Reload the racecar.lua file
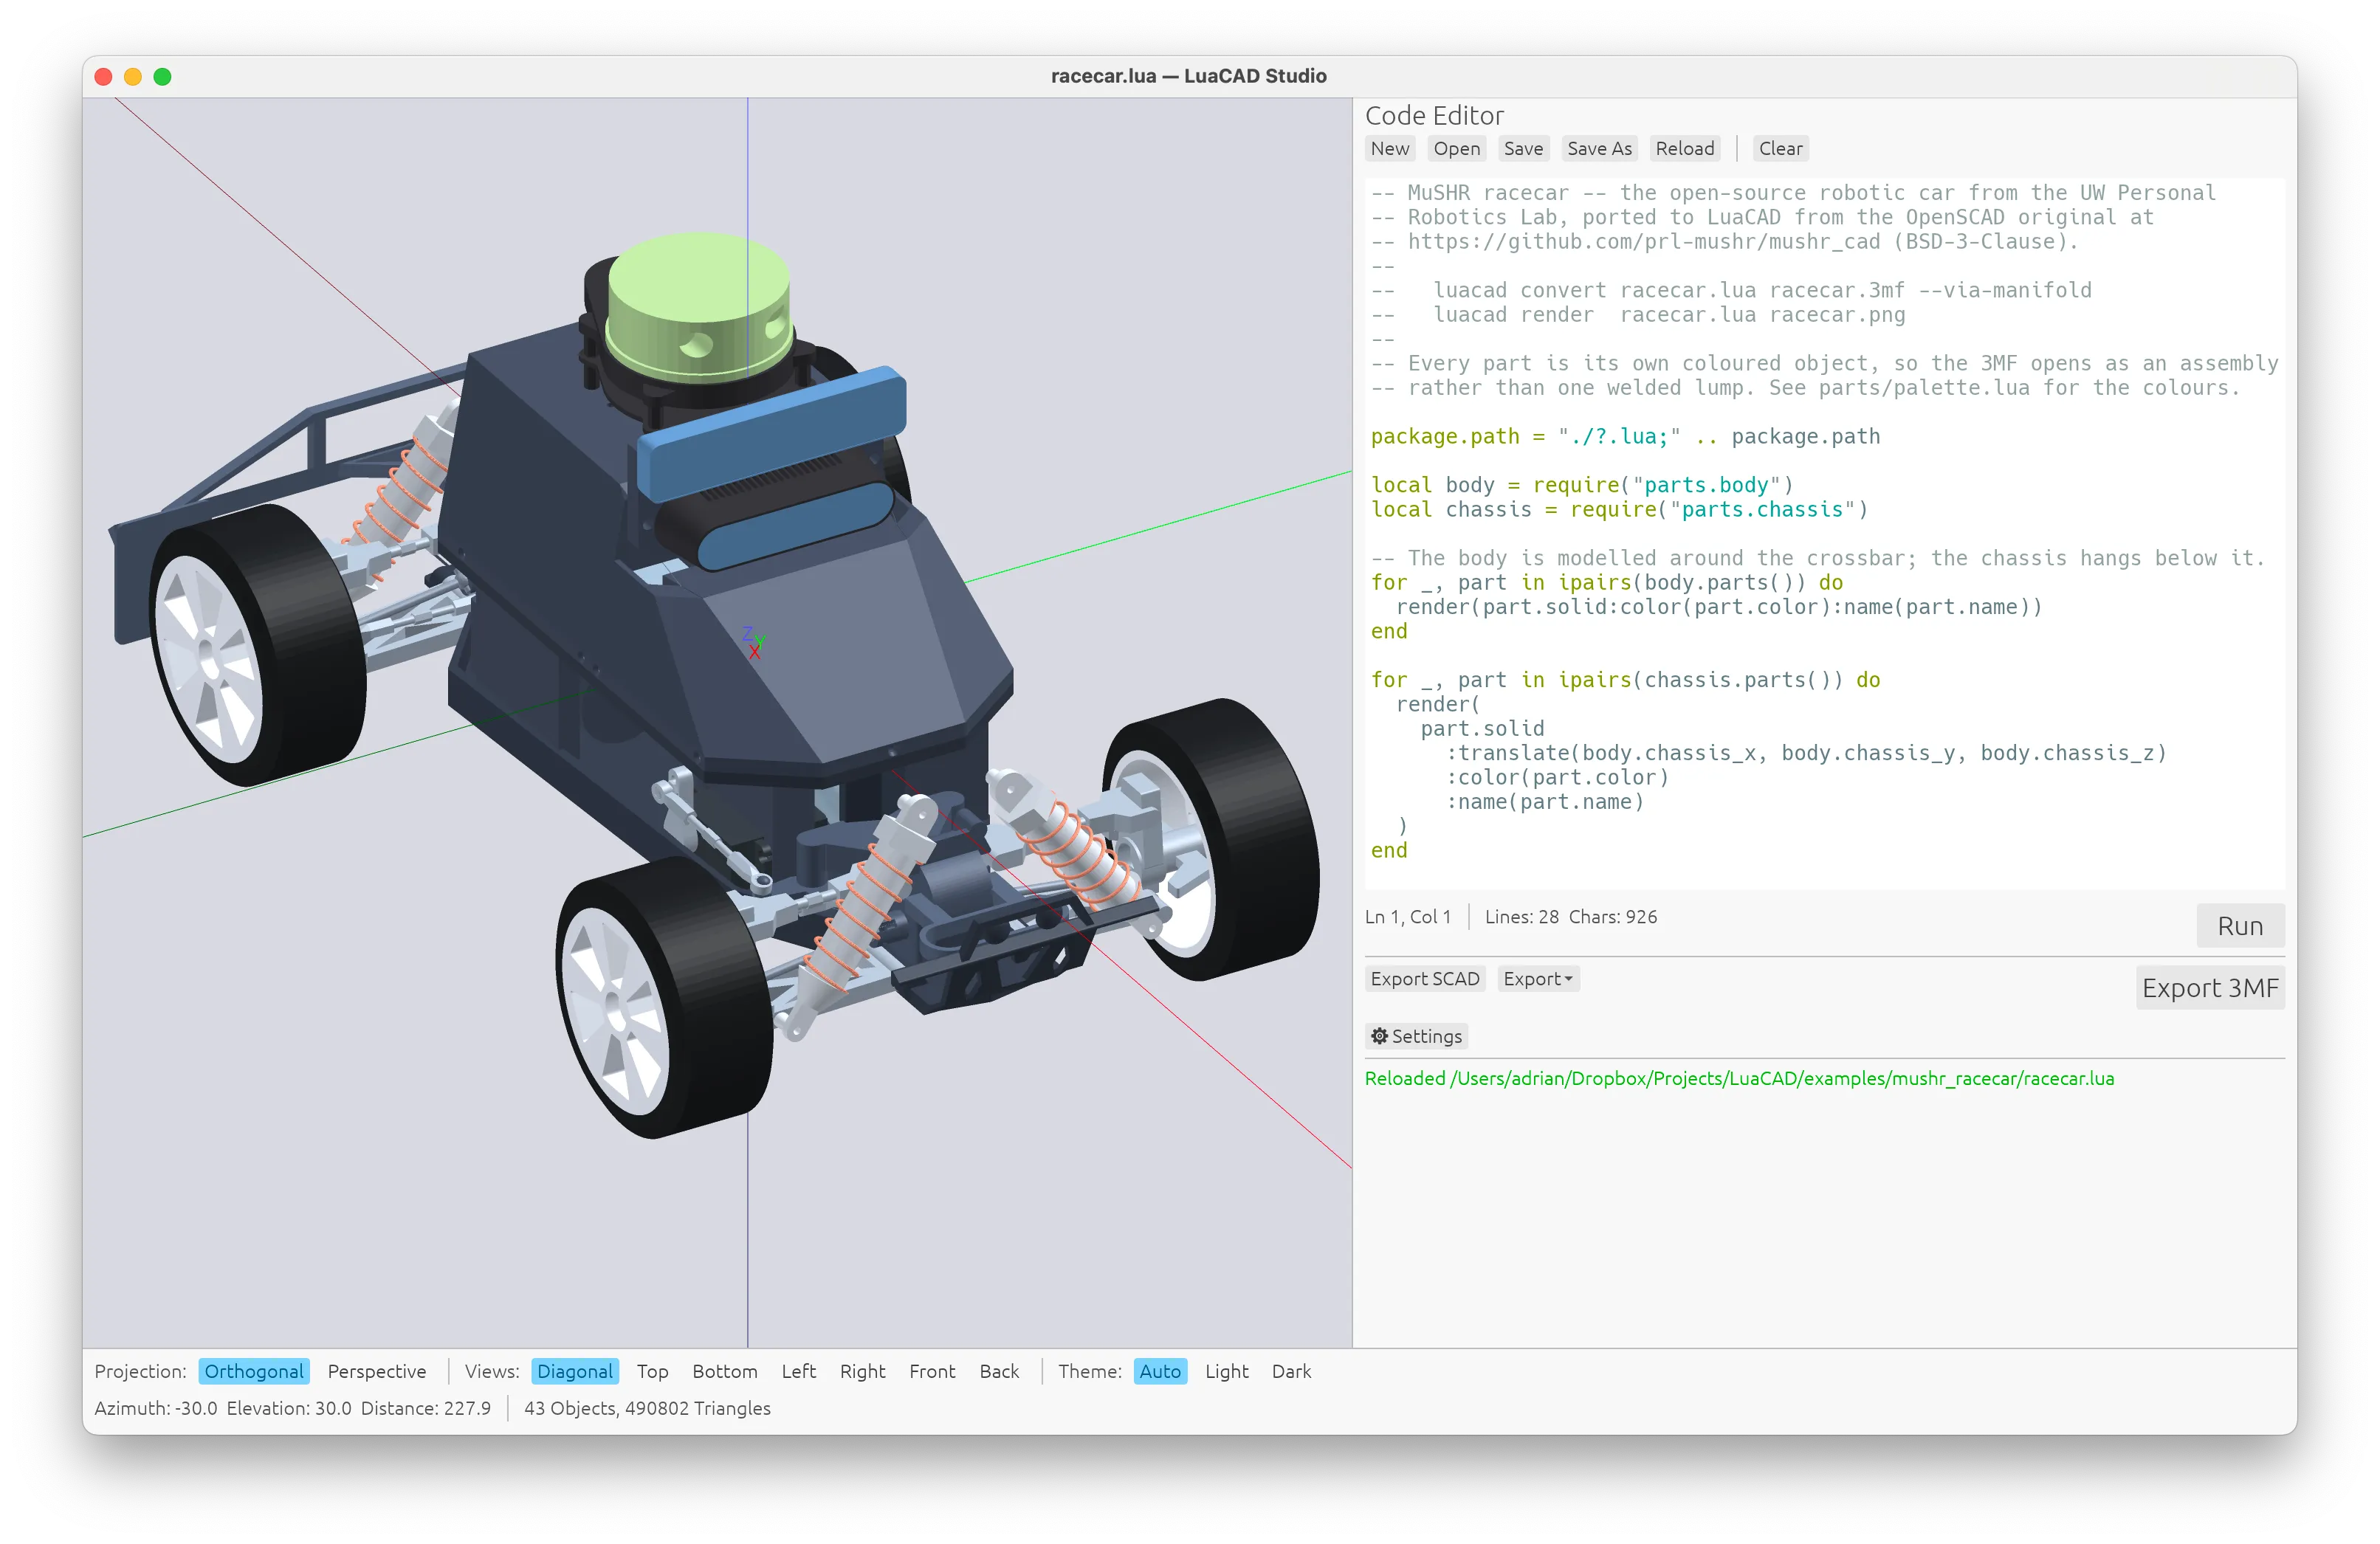This screenshot has width=2380, height=1544. point(1685,148)
